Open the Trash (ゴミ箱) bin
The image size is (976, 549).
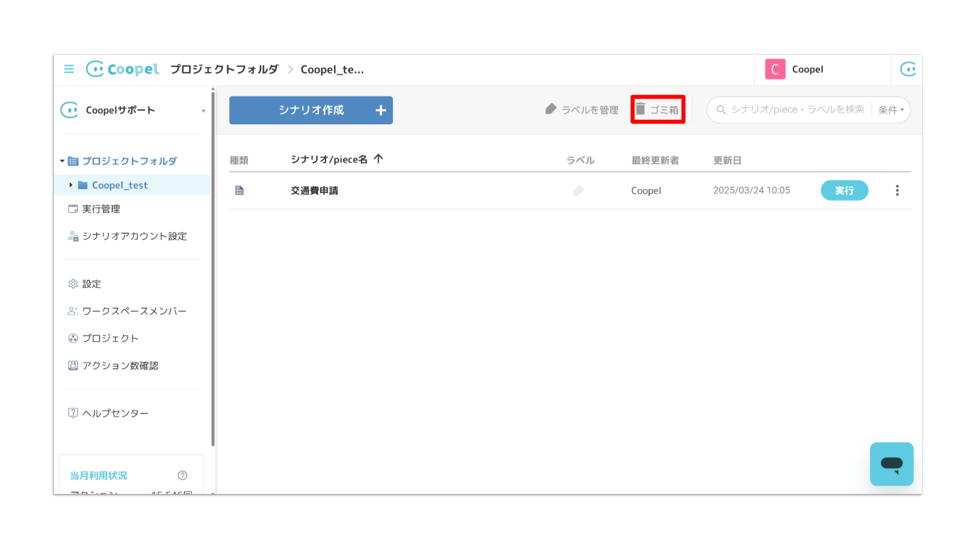pyautogui.click(x=657, y=109)
